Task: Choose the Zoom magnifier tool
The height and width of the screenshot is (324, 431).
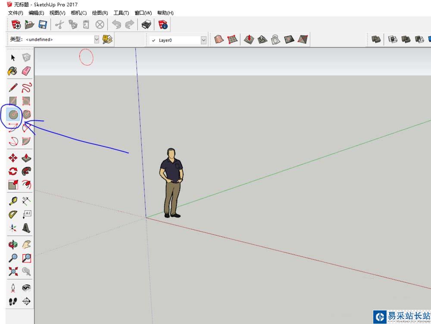Action: coord(13,258)
